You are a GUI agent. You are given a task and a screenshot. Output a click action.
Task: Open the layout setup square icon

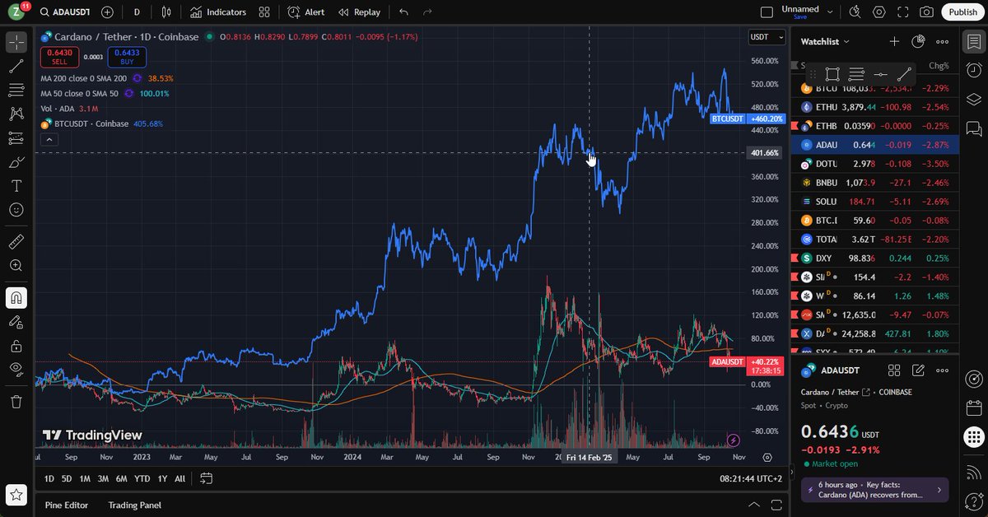coord(767,12)
